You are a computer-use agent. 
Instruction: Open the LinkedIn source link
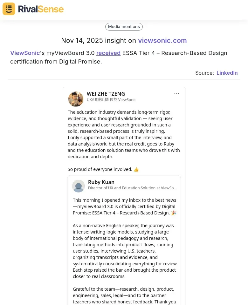pyautogui.click(x=227, y=73)
